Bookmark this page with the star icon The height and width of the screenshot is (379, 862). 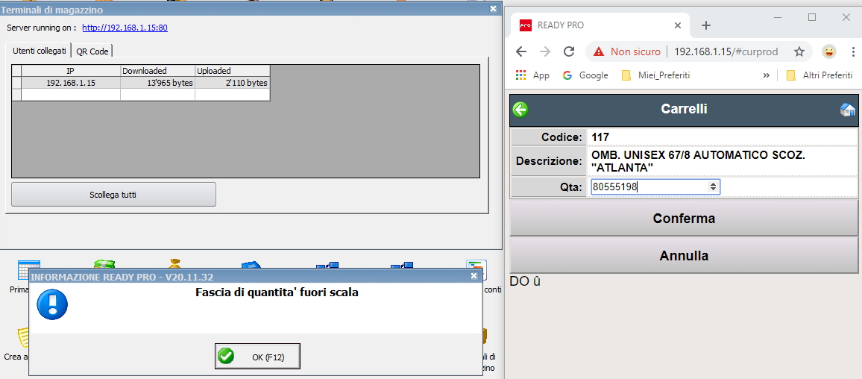[x=799, y=51]
